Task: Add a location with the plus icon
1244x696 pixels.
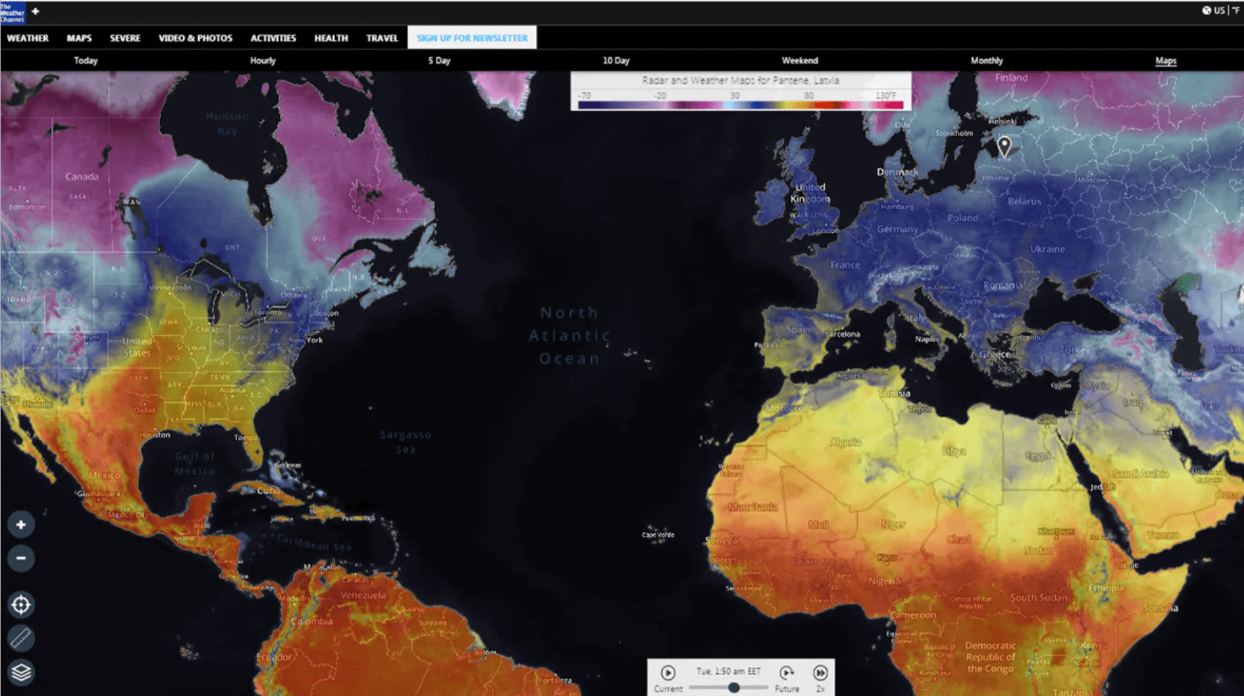Action: pyautogui.click(x=36, y=11)
